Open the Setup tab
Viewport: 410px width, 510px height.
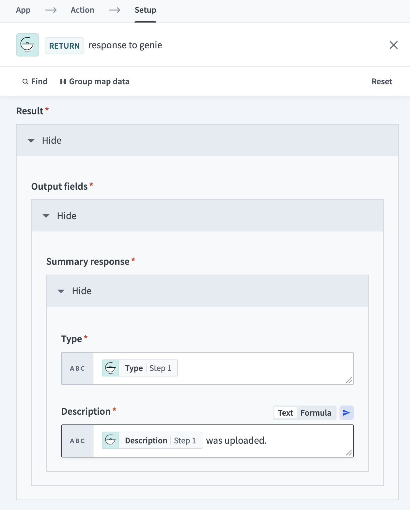pyautogui.click(x=145, y=10)
